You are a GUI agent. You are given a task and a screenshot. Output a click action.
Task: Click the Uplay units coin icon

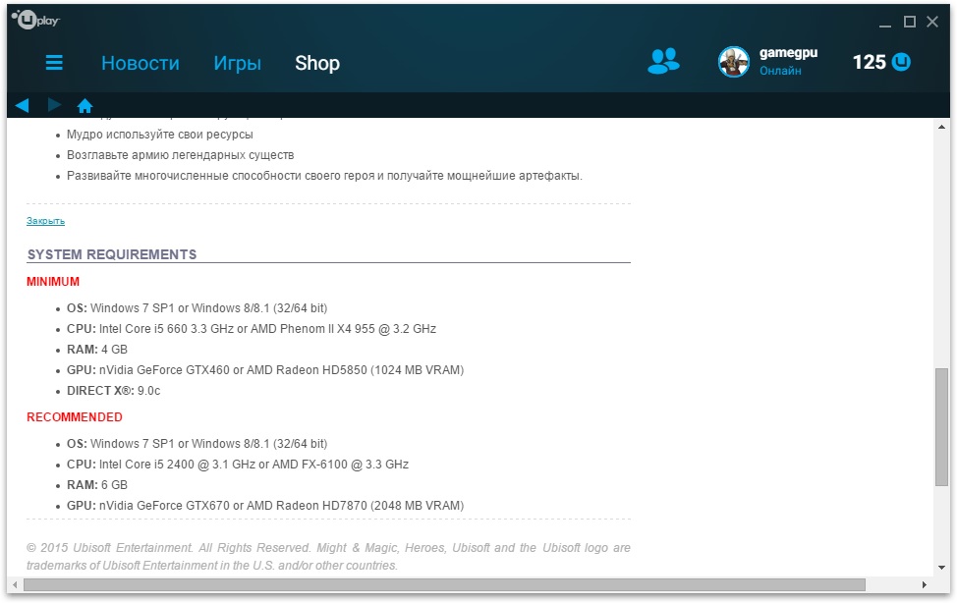(x=901, y=62)
